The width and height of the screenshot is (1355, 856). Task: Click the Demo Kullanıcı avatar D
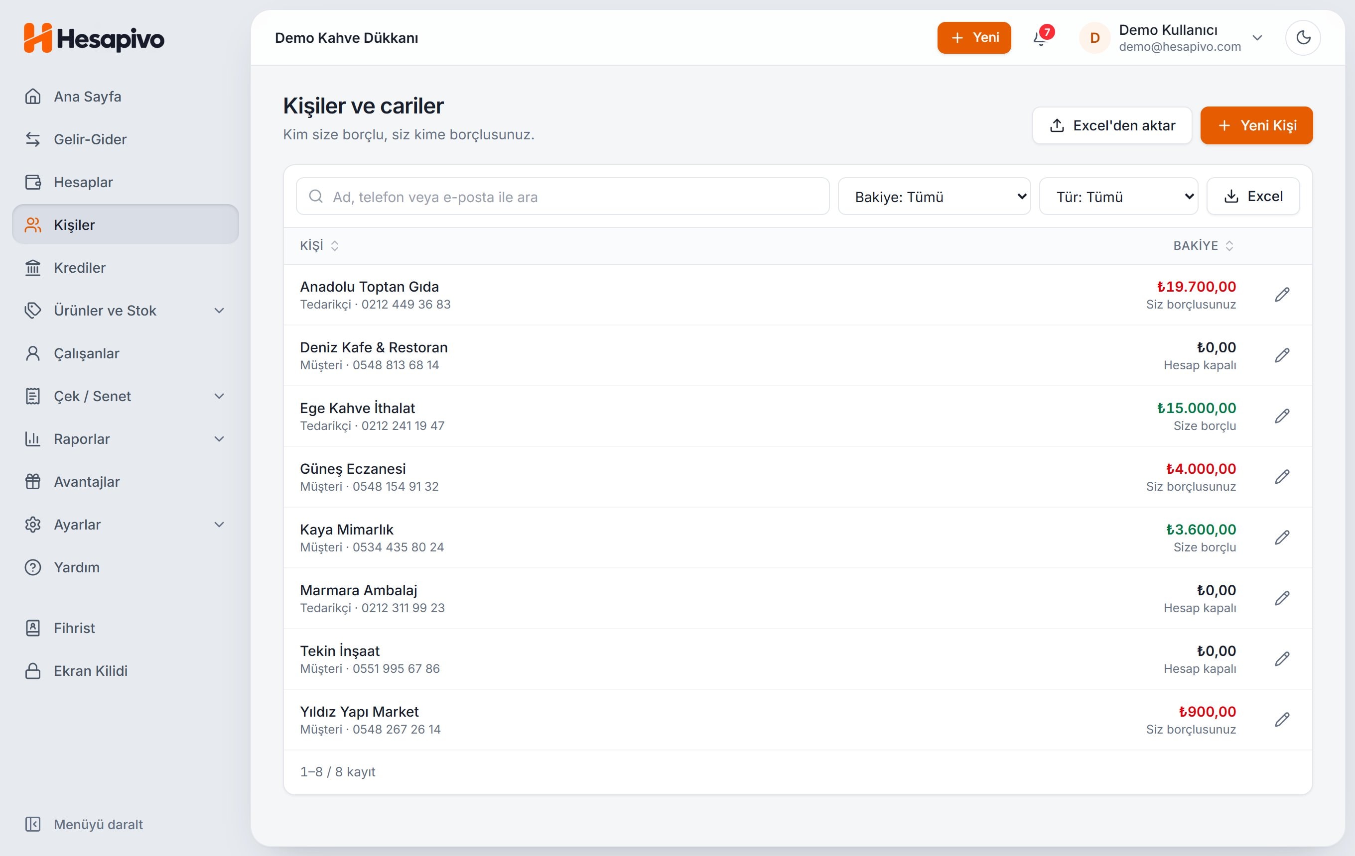click(x=1094, y=38)
